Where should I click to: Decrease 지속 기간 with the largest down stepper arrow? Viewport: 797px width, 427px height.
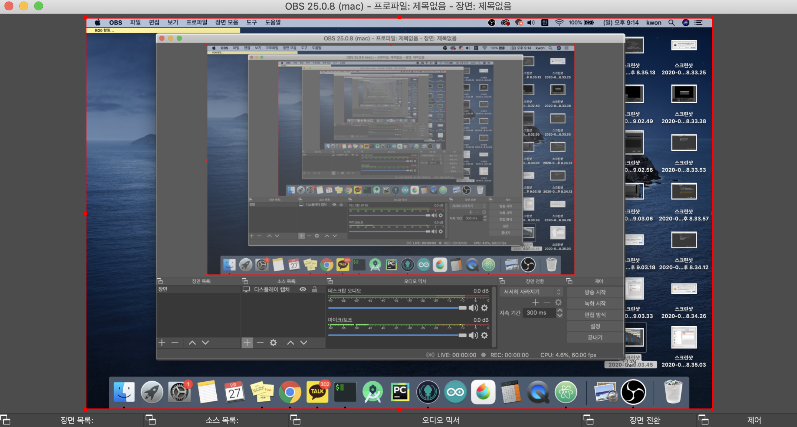560,315
